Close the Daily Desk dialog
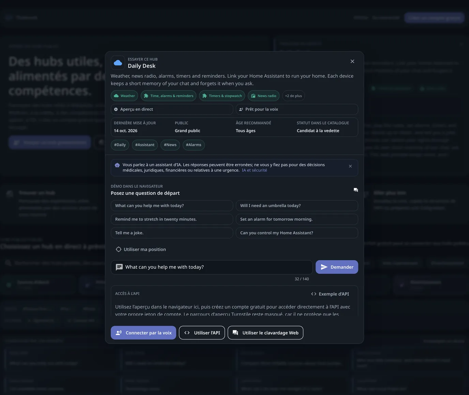This screenshot has width=469, height=395. [352, 61]
